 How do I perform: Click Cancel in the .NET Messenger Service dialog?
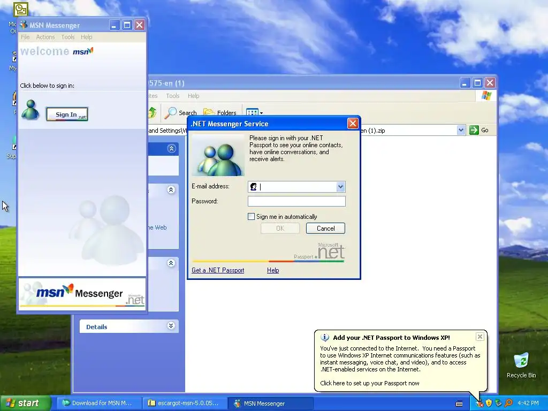325,228
